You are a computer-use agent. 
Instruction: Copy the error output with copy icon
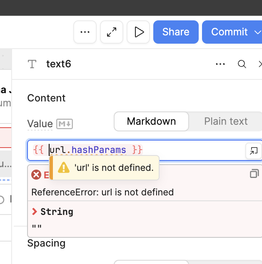(x=254, y=174)
